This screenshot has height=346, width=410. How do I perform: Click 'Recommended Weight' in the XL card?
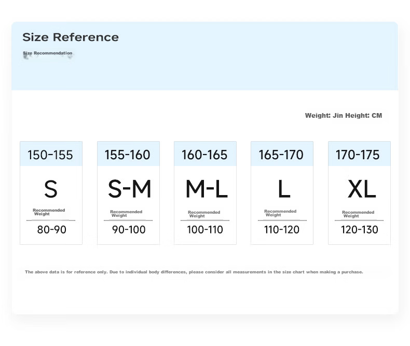pos(358,214)
